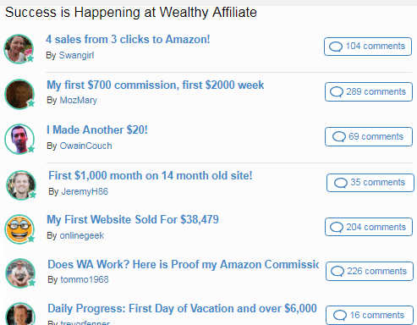Click OwainCouch's profile avatar

(x=19, y=139)
